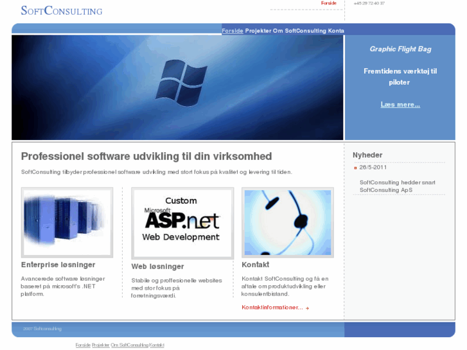Open Kontakt in the blue navigation bar

coord(336,31)
